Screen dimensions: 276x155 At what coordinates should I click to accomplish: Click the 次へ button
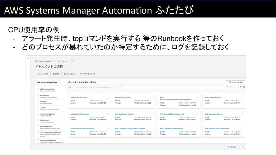[x=243, y=147]
